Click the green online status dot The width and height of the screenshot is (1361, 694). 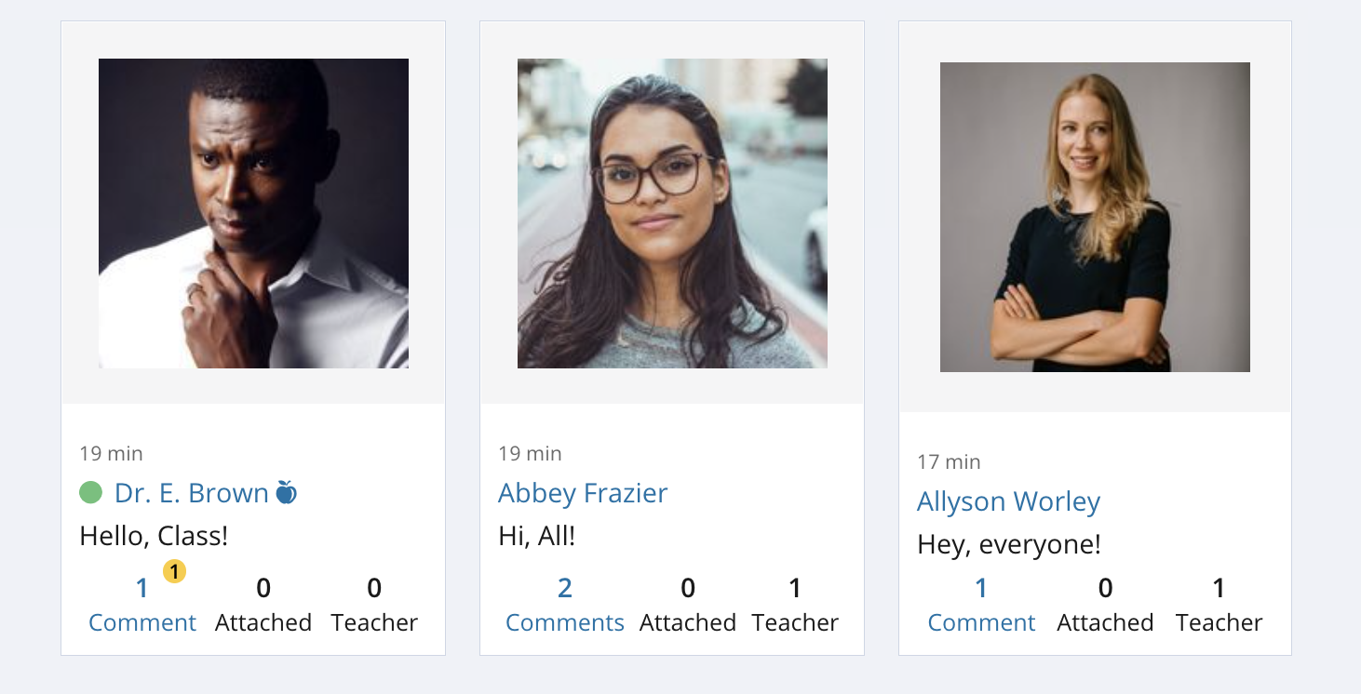coord(90,492)
